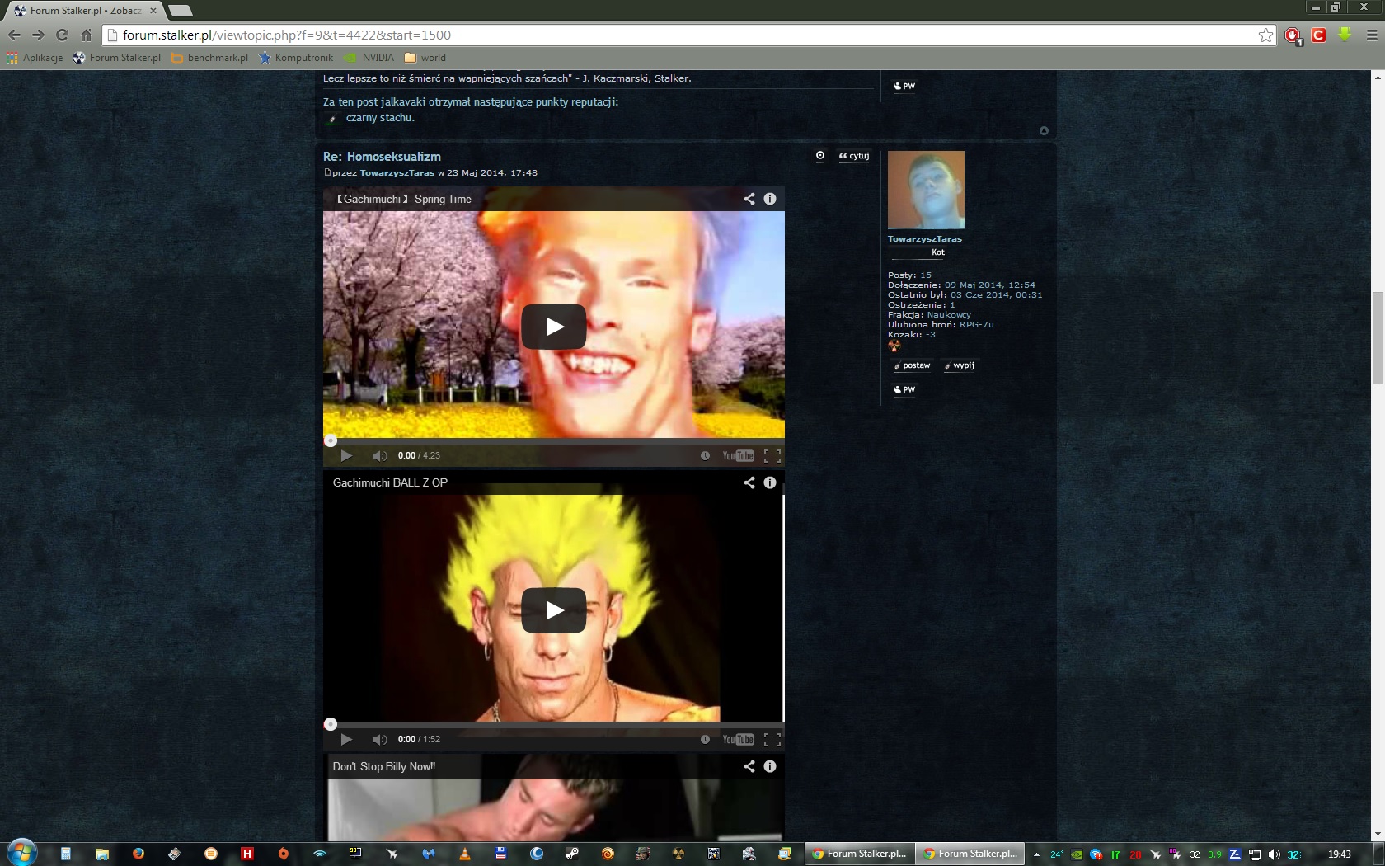Open BALL Z OP video on YouTube via logo
This screenshot has width=1385, height=866.
pos(738,739)
